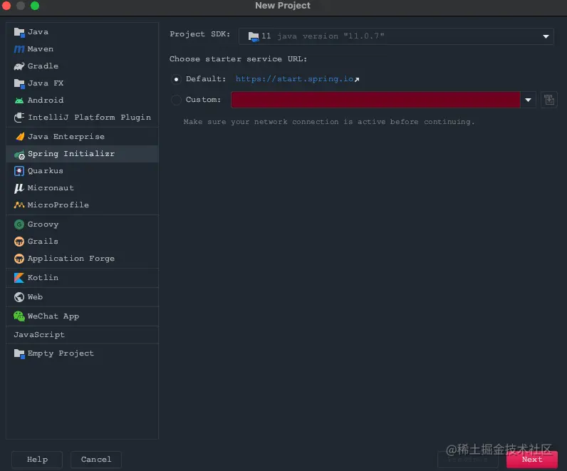This screenshot has height=471, width=567.
Task: Select the Custom URL radio button
Action: 176,100
